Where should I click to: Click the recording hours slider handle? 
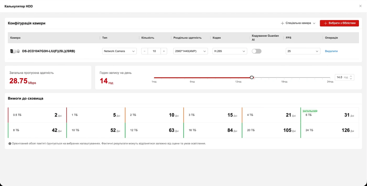[x=252, y=77]
